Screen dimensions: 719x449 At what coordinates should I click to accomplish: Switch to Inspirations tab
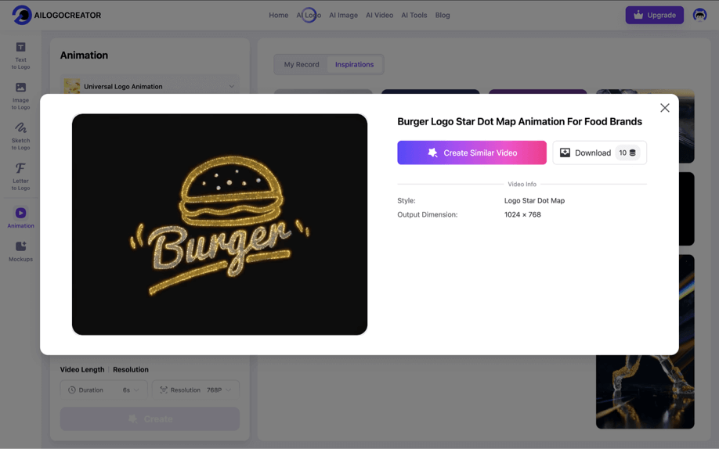point(355,65)
